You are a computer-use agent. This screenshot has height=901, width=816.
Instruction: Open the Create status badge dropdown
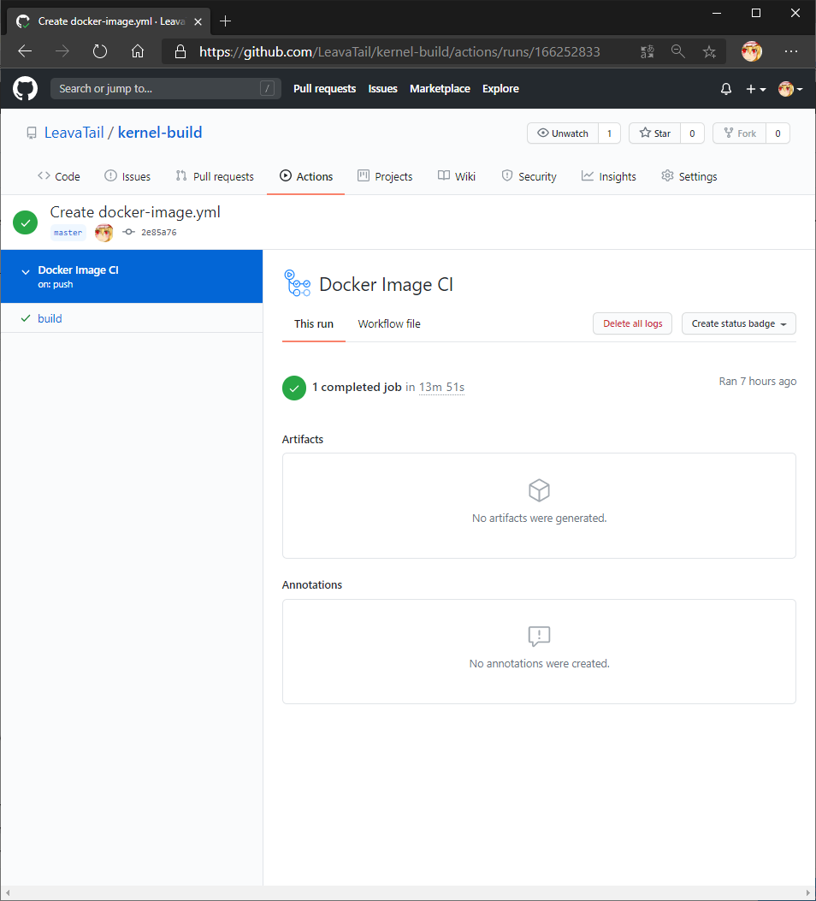[738, 323]
